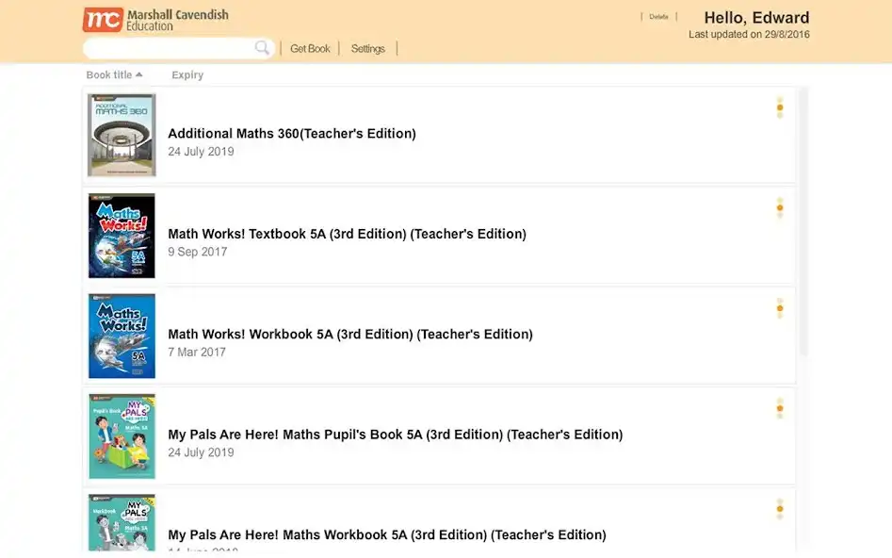Open options dots for My Pals Maths Workbook 5A
Image resolution: width=892 pixels, height=558 pixels.
[780, 509]
